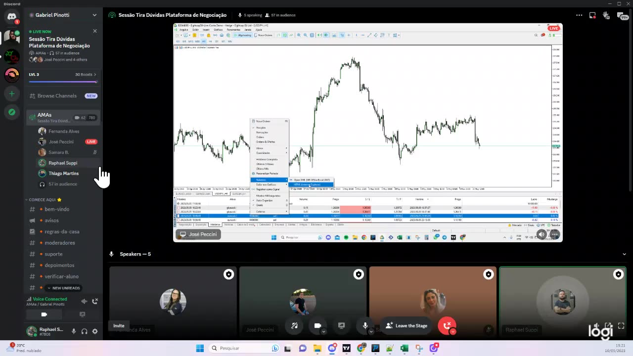Mute the stream volume on José Peccini's stream

[x=542, y=234]
